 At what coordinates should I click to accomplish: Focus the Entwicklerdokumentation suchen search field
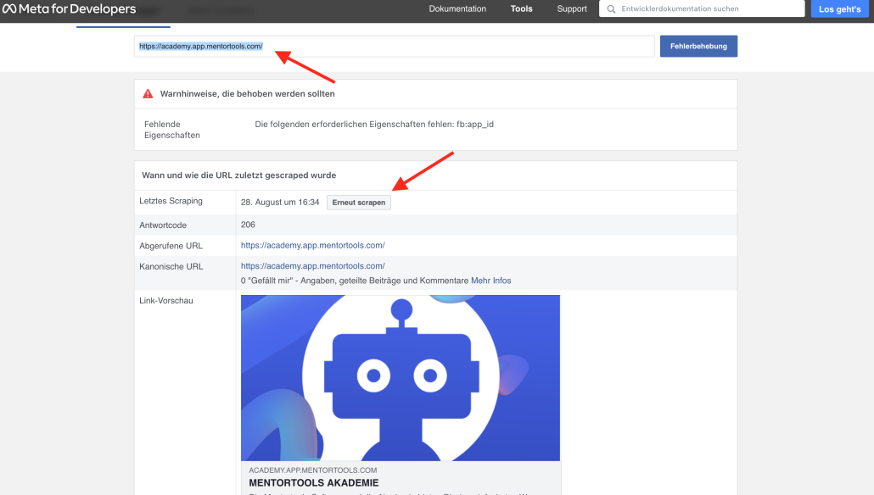pos(702,9)
